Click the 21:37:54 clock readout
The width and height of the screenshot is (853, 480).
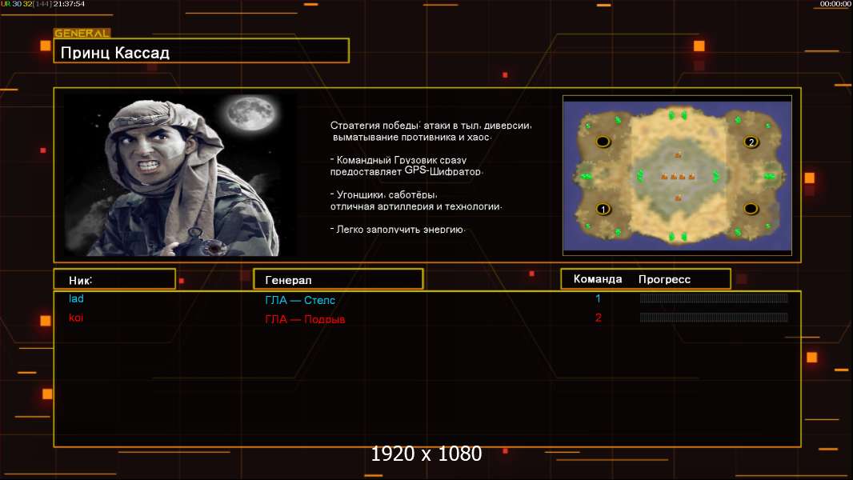[69, 4]
